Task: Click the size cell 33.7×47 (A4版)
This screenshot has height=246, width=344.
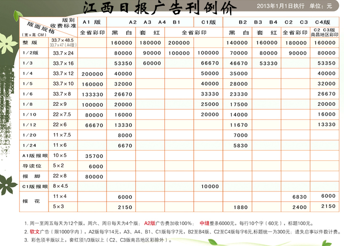Action: click(63, 45)
